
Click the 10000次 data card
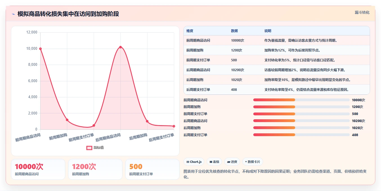pos(38,169)
